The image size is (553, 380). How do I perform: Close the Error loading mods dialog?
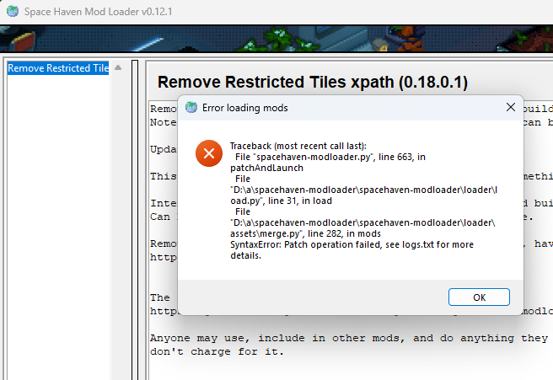coord(510,107)
